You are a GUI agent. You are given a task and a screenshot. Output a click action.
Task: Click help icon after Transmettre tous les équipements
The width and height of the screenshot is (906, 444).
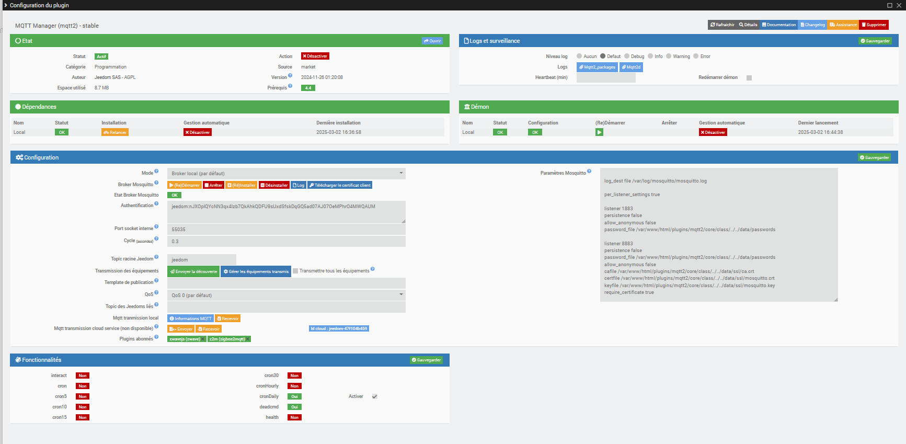[x=373, y=270]
